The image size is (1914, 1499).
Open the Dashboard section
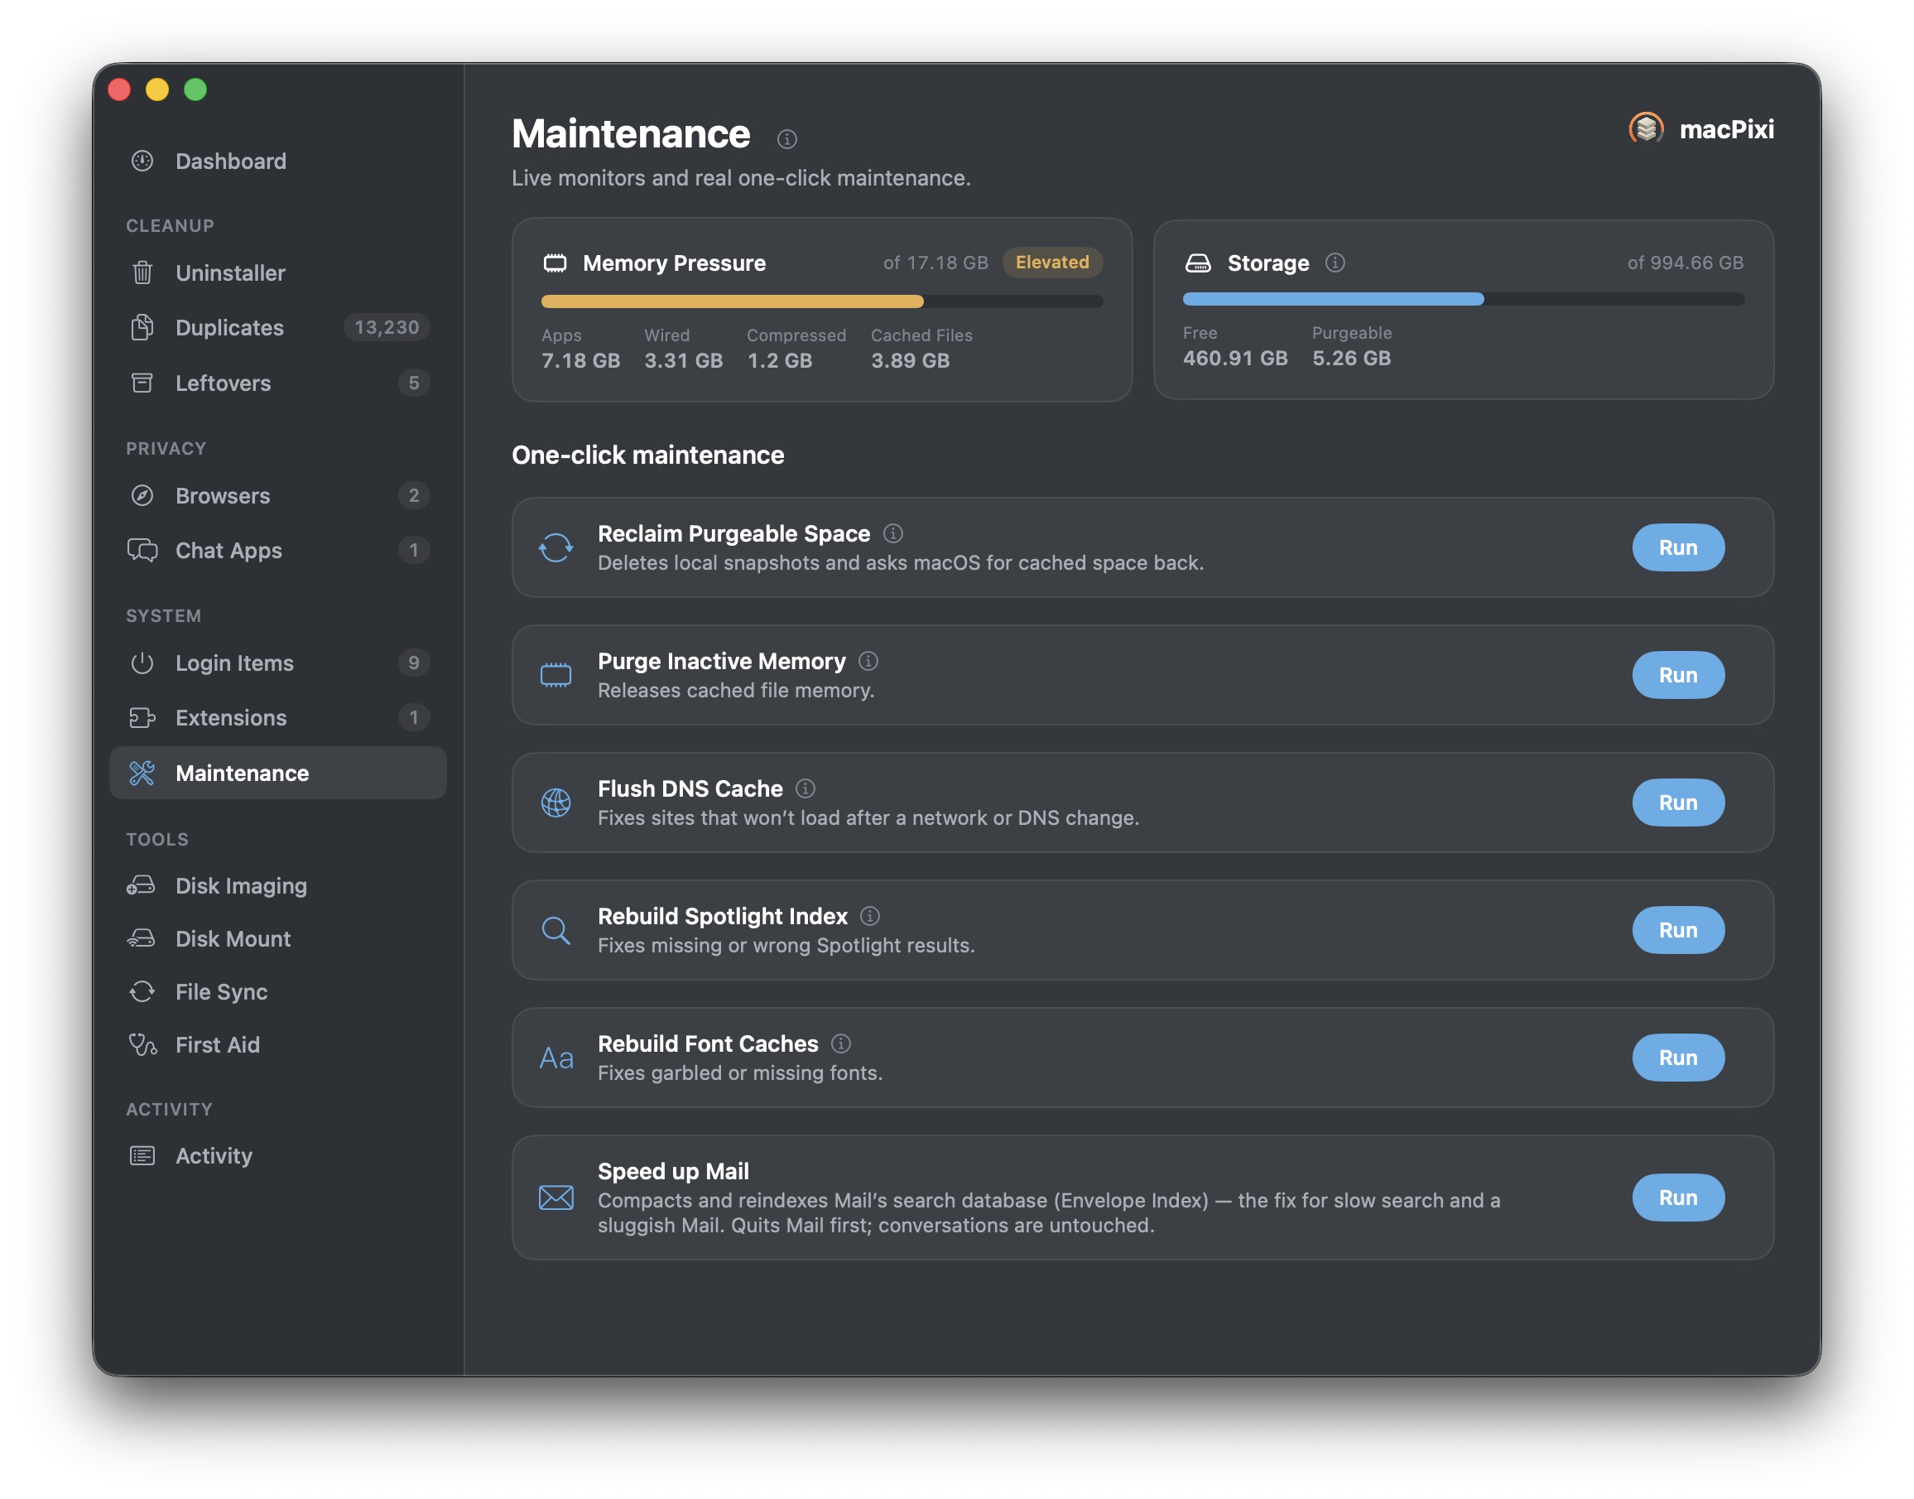277,161
